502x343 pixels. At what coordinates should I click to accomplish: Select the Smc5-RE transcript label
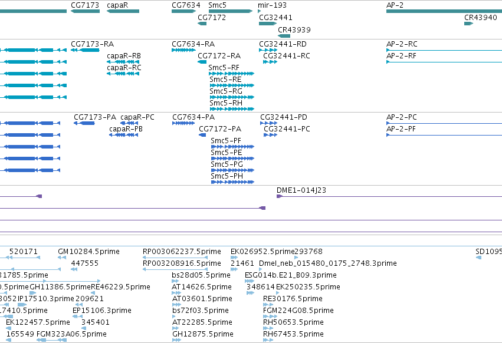(x=225, y=80)
